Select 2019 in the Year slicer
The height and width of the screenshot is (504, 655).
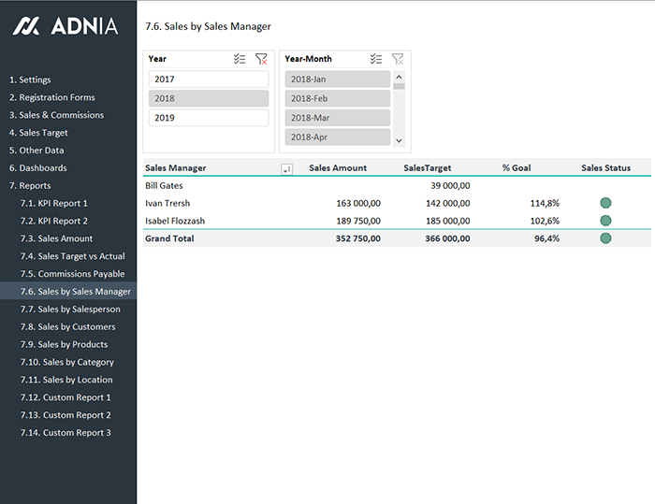click(208, 118)
